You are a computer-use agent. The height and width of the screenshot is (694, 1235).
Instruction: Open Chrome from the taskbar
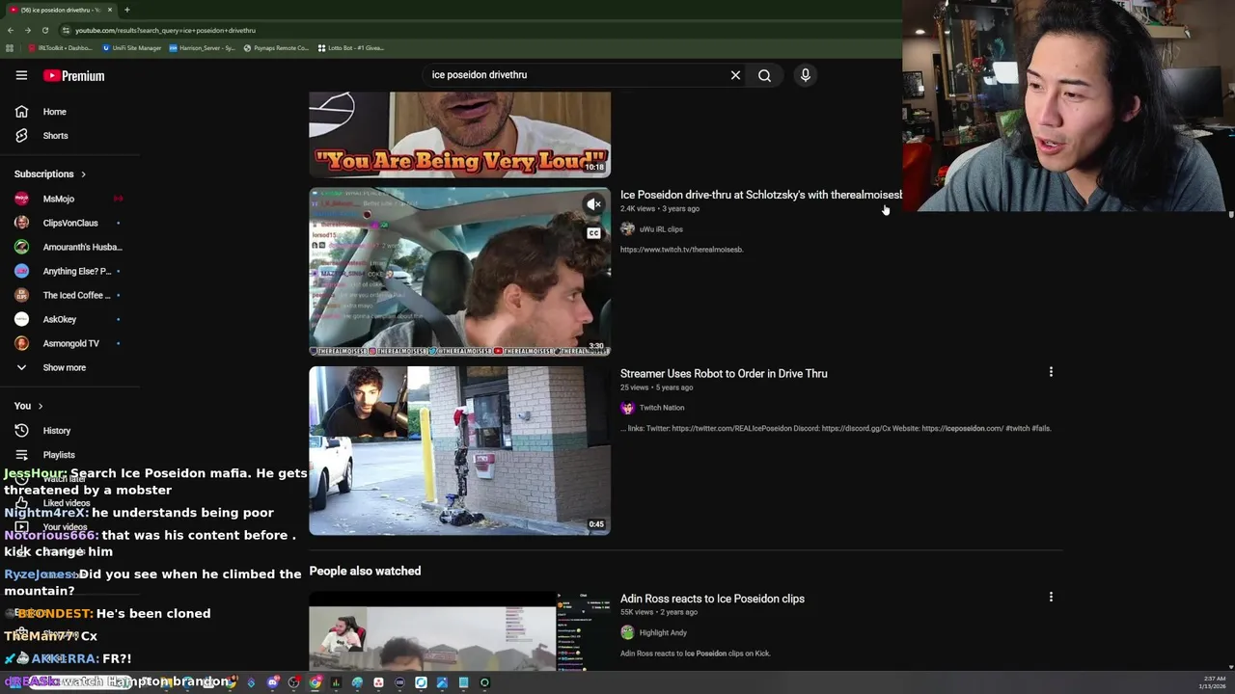tap(316, 682)
